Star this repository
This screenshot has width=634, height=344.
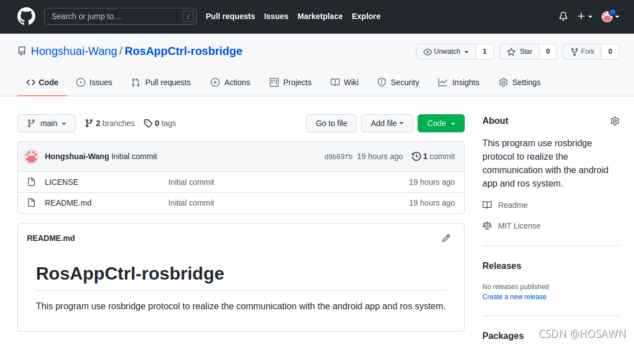coord(519,52)
